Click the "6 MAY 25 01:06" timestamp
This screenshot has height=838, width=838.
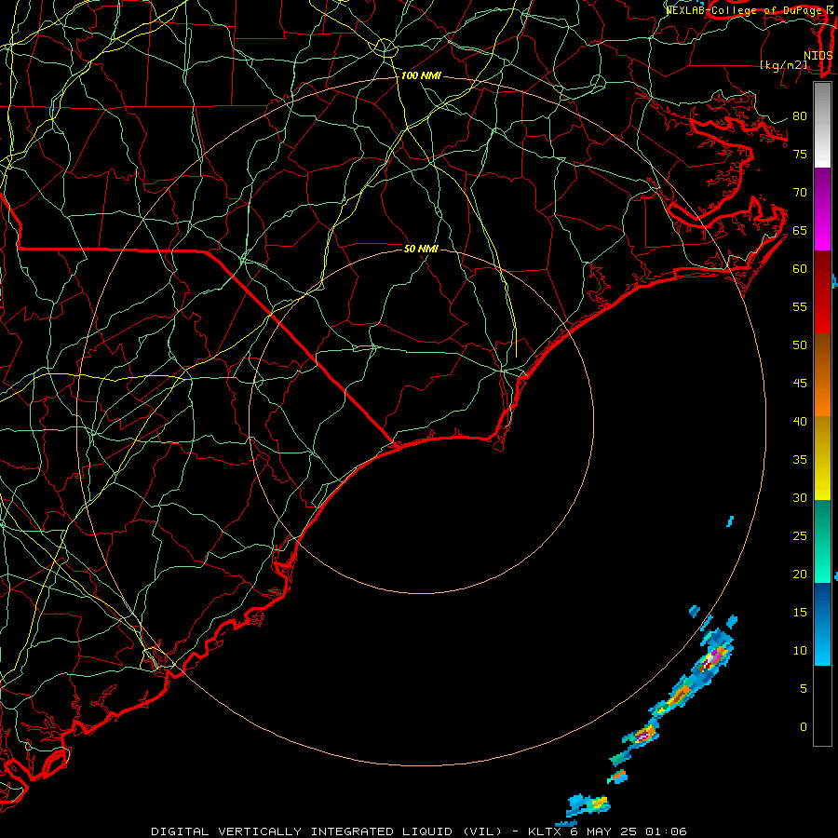click(628, 831)
